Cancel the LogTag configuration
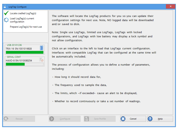Screen dimensions: 179x129 (133, 119)
